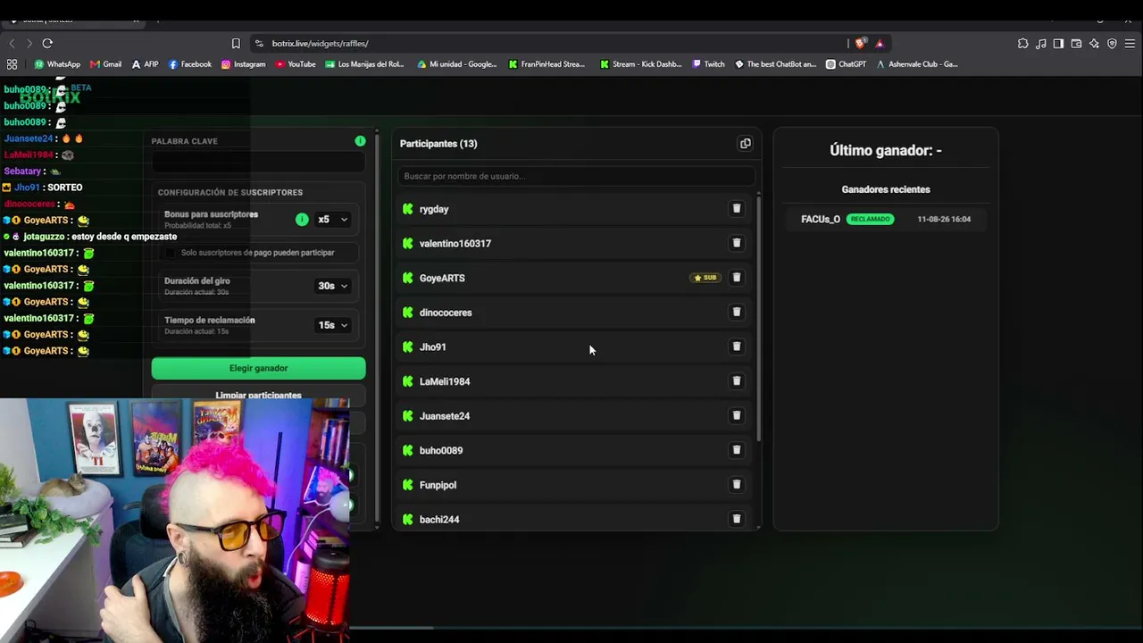This screenshot has height=643, width=1143.
Task: Delete buho0089 from the participants
Action: tap(737, 450)
